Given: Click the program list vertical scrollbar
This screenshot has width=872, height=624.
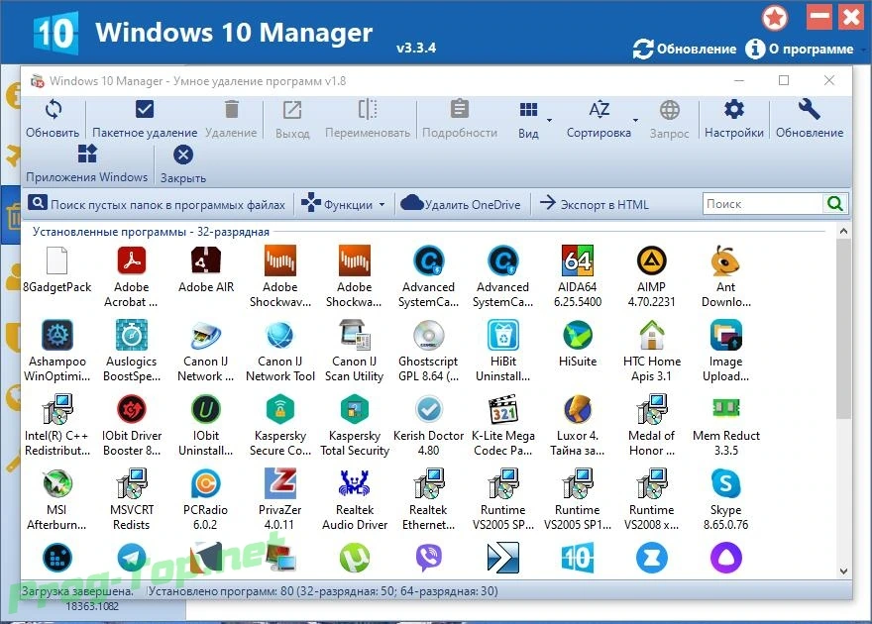Looking at the screenshot, I should point(843,328).
